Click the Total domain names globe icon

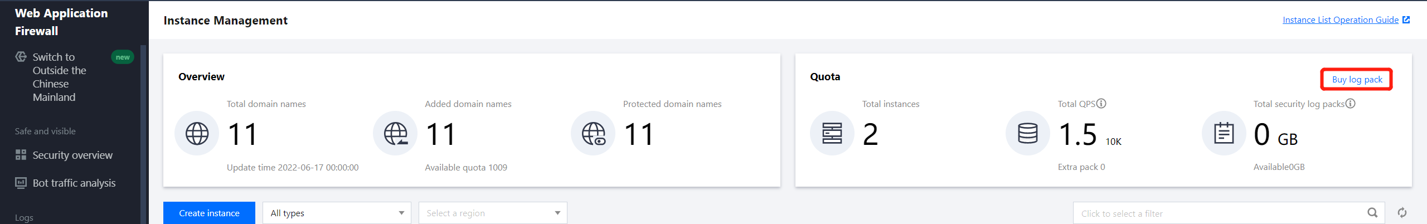197,133
